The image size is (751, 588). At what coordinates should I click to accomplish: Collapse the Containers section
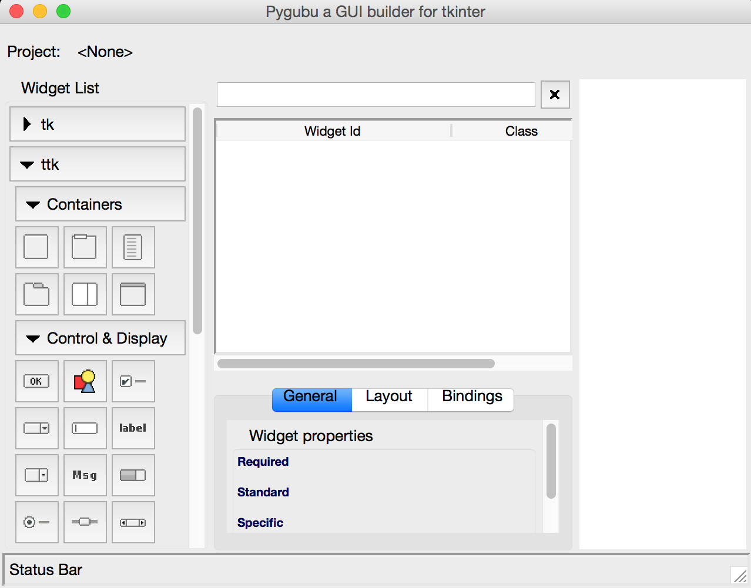[100, 204]
